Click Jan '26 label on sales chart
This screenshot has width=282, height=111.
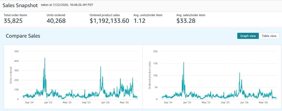click(244, 103)
